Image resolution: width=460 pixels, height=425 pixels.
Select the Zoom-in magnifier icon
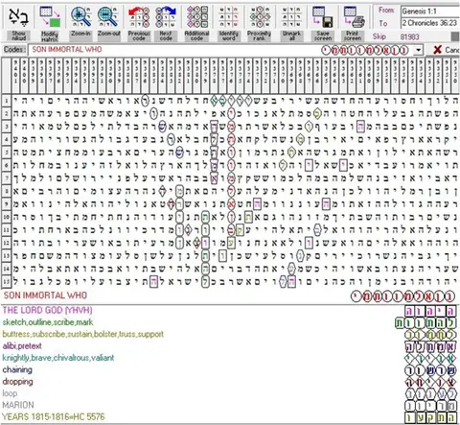pyautogui.click(x=80, y=17)
